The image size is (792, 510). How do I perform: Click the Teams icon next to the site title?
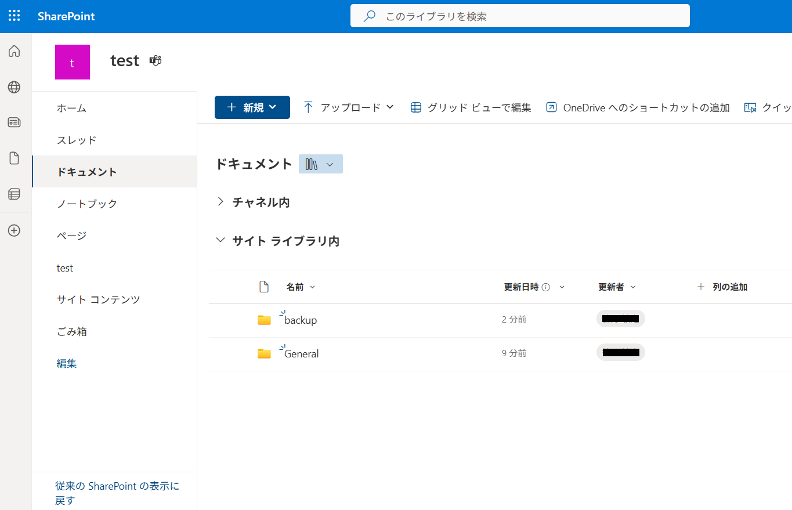(x=155, y=60)
